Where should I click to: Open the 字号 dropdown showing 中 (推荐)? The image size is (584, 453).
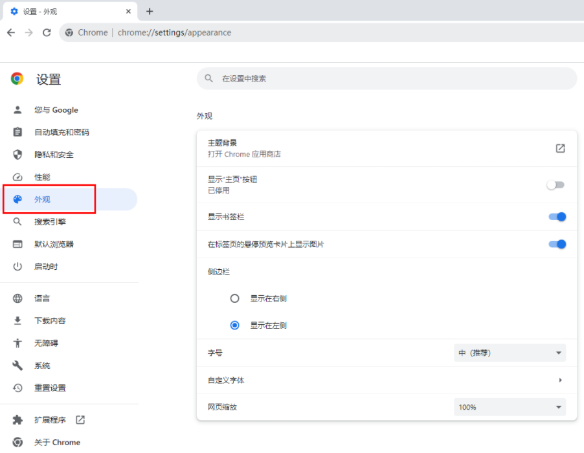pyautogui.click(x=510, y=353)
